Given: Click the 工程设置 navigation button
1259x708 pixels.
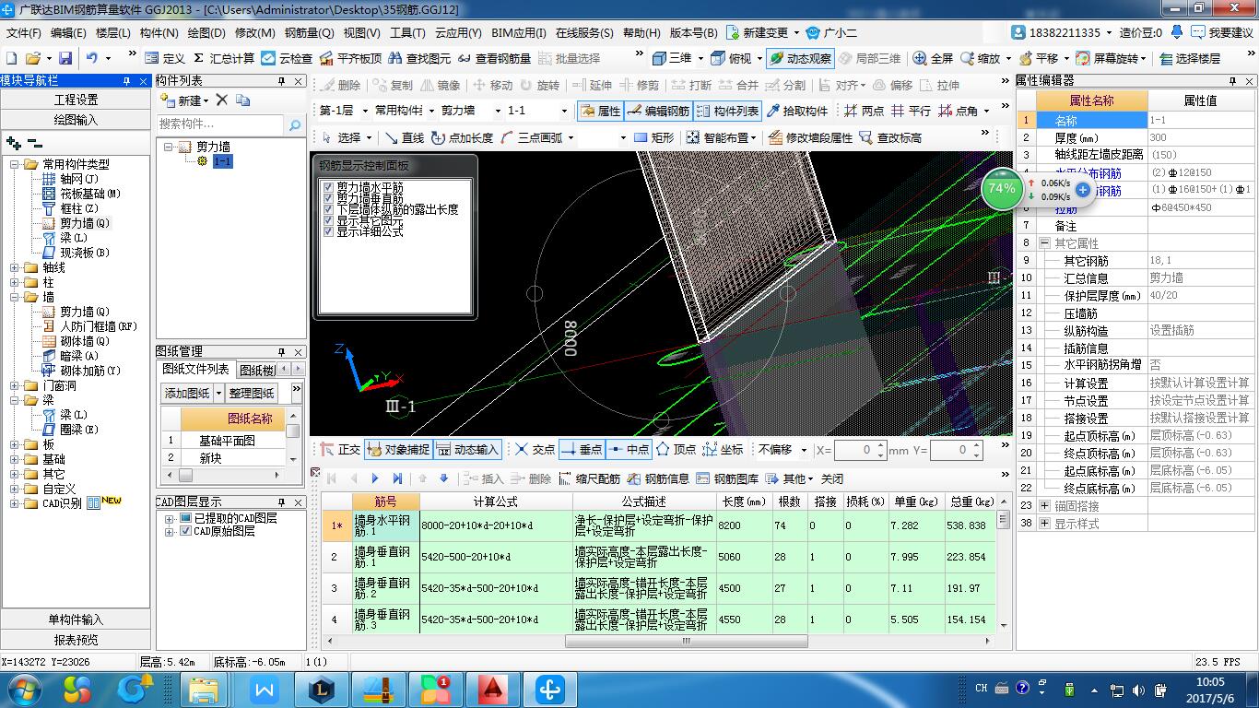Looking at the screenshot, I should click(x=76, y=100).
